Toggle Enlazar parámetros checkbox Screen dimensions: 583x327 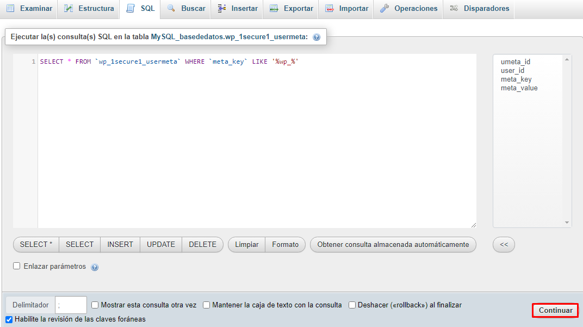tap(16, 266)
